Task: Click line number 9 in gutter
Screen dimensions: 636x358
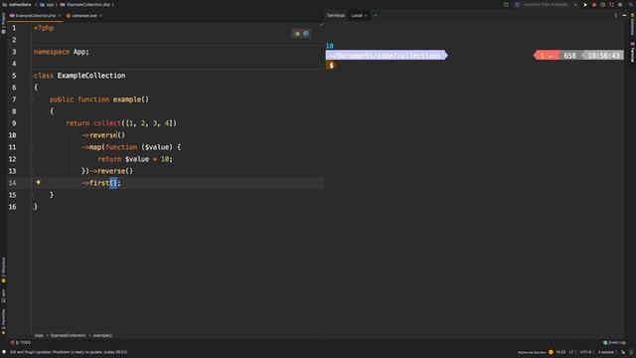Action: (x=14, y=123)
